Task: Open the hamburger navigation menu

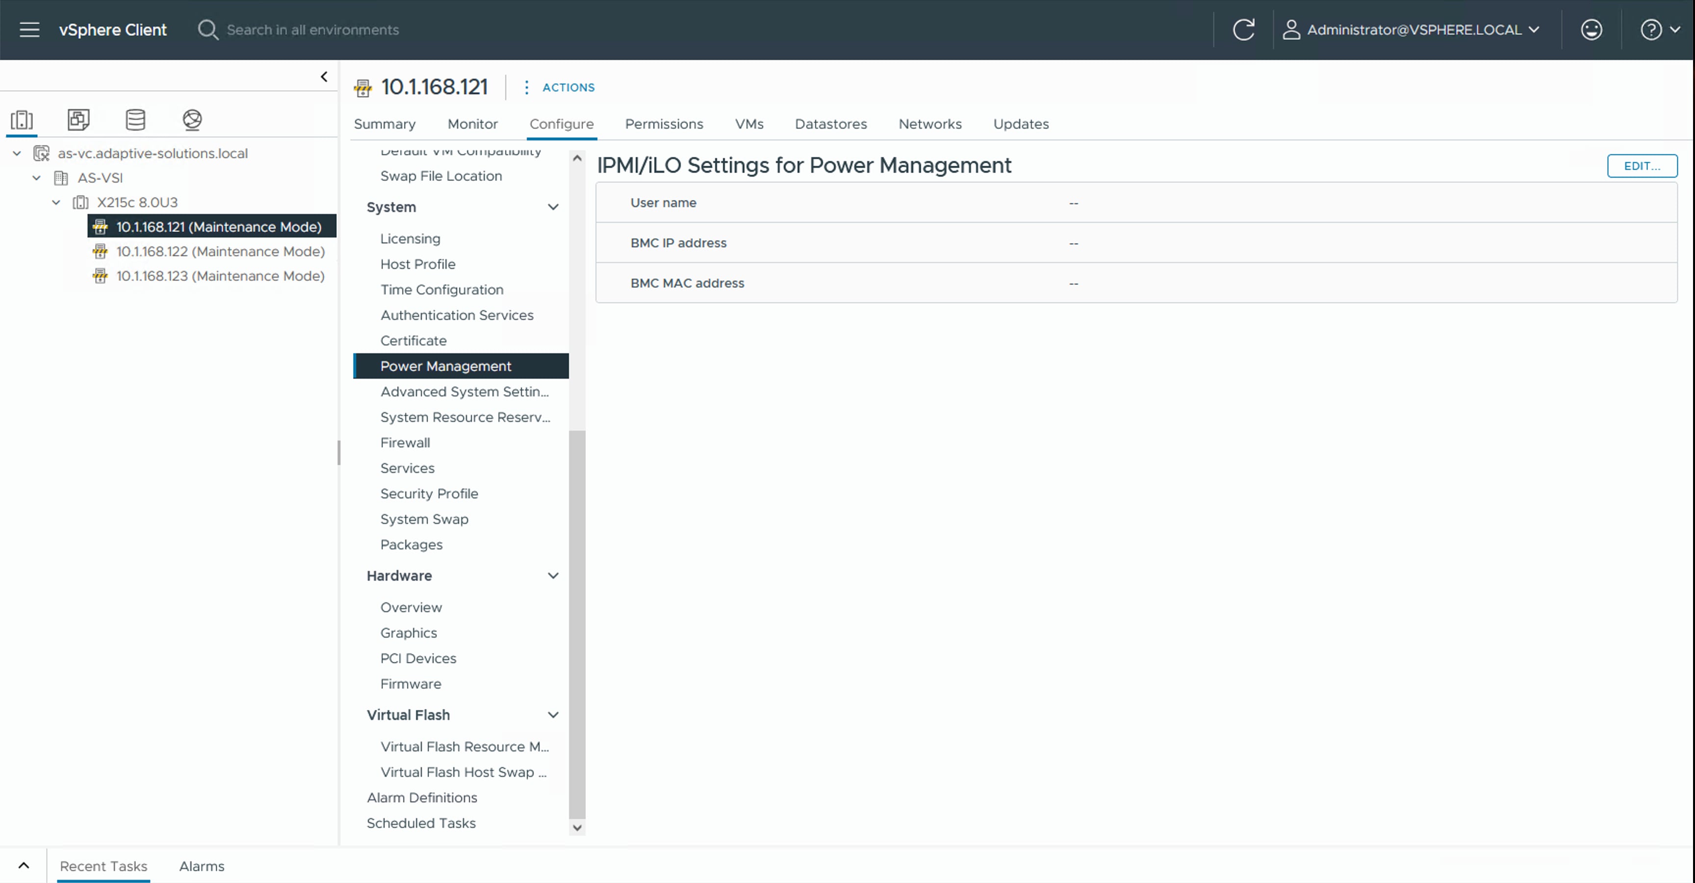Action: (29, 29)
